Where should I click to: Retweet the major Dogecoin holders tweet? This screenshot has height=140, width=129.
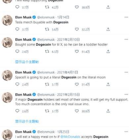coord(47,111)
